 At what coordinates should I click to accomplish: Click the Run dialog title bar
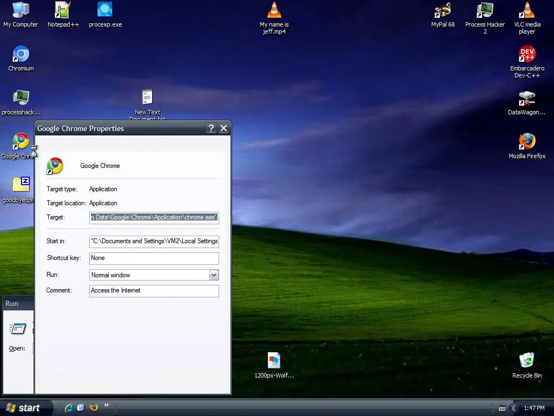[18, 303]
